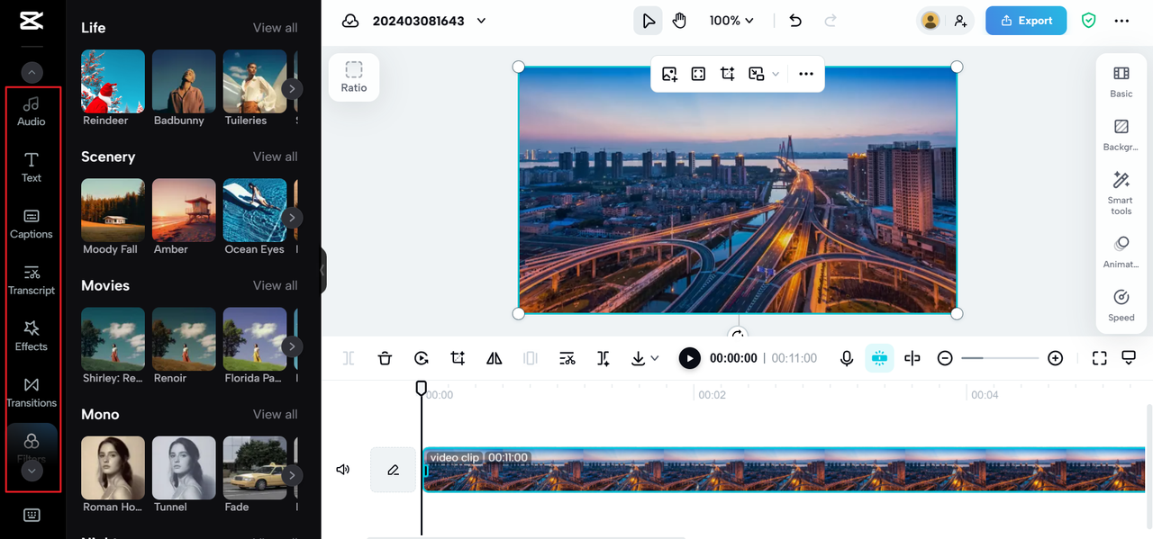
Task: Open the Basic settings panel
Action: click(x=1121, y=81)
